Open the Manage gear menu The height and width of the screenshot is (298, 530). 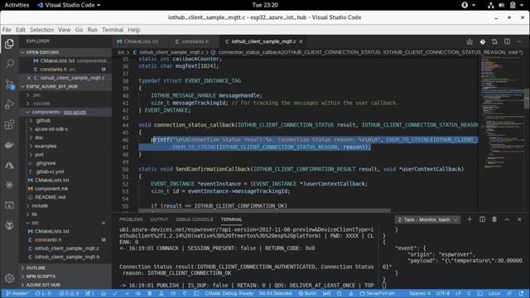[x=9, y=278]
